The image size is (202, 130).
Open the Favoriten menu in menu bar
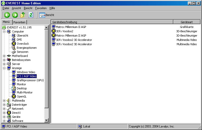pyautogui.click(x=41, y=8)
